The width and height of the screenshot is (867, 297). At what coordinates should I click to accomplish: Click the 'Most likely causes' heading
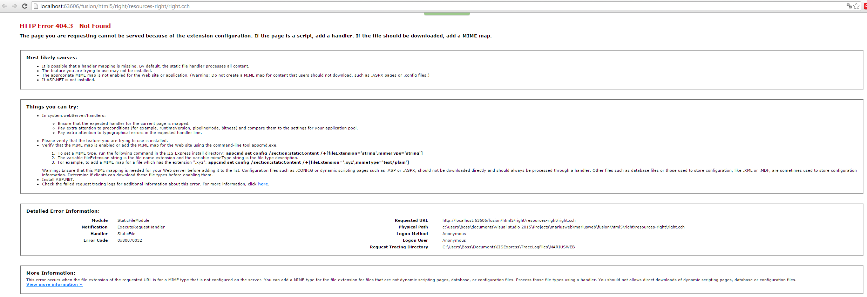click(52, 57)
